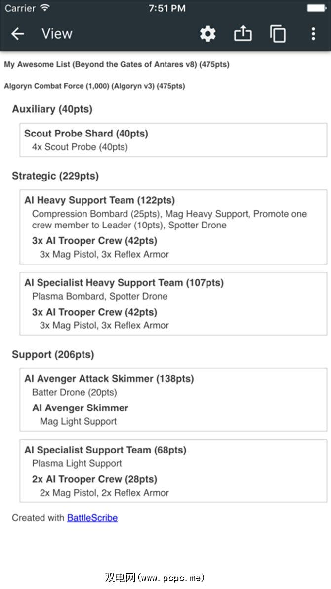The image size is (331, 589).
Task: Tap the Strategic (229pts) section header
Action: tap(55, 176)
